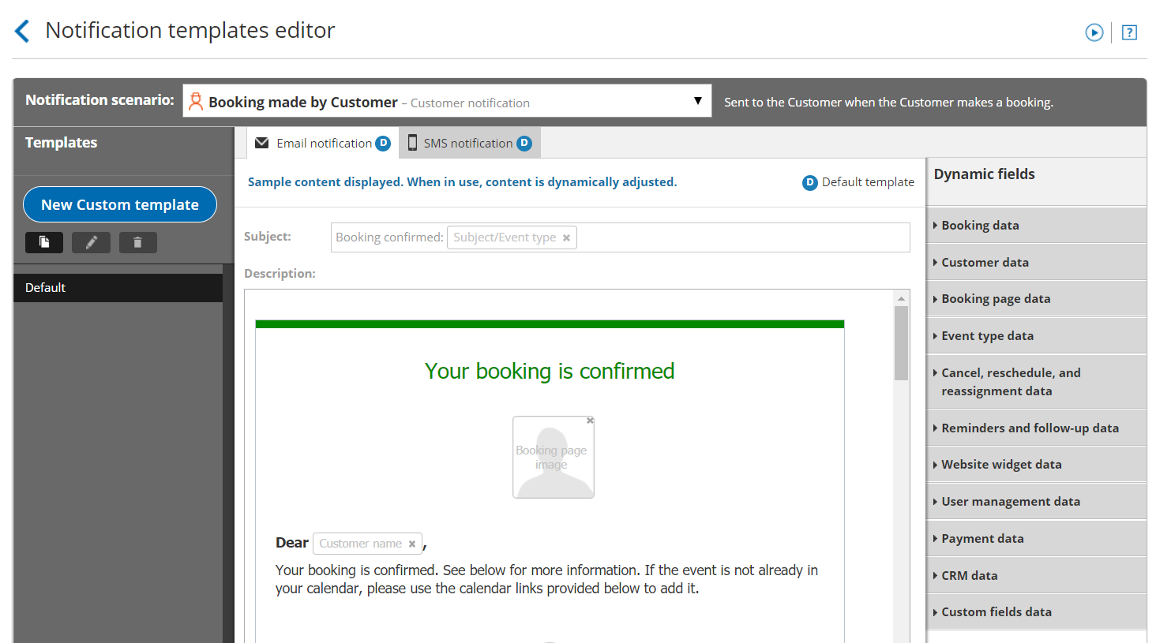This screenshot has width=1156, height=643.
Task: Click the back arrow icon
Action: tap(22, 32)
